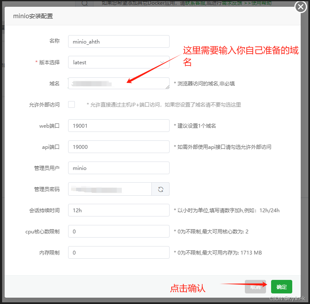
Task: Click the 会话持续时间 field showing 12h
Action: [118, 210]
